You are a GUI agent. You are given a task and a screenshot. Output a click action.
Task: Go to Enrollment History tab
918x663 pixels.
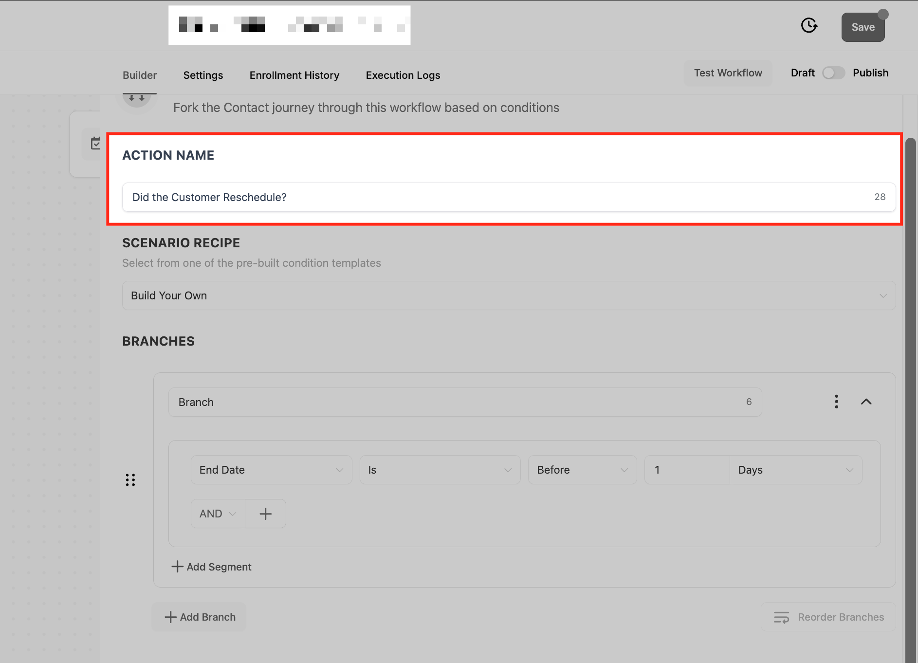click(x=294, y=75)
